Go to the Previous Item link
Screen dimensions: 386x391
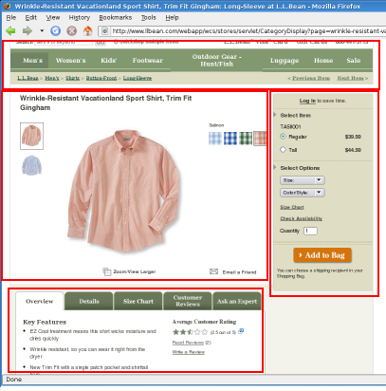pos(311,78)
